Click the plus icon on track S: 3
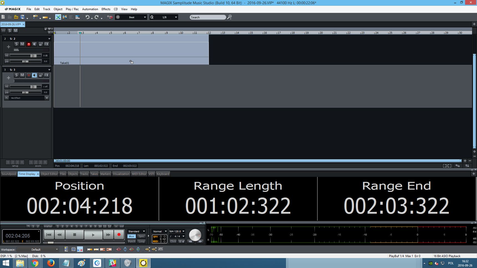Viewport: 477px width, 268px height. 8,78
